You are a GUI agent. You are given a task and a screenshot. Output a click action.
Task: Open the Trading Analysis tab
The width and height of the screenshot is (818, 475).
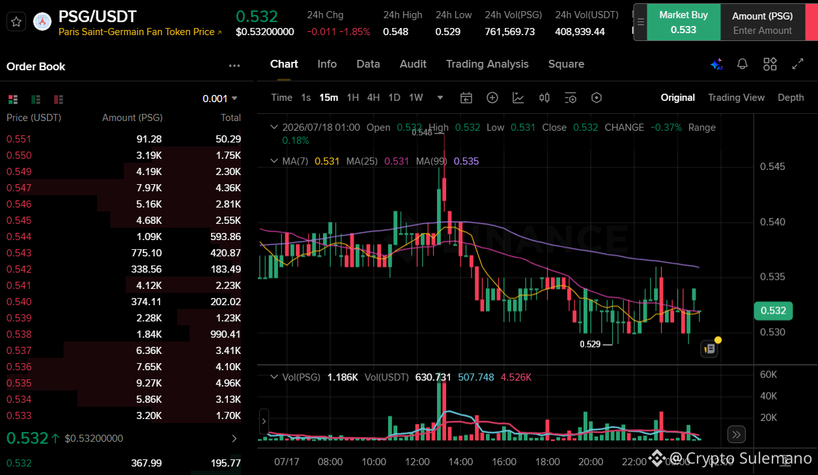[487, 64]
